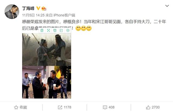Click the share arrow icon in the image toolbar
Viewport: 173px width, 112px height.
pos(61,30)
